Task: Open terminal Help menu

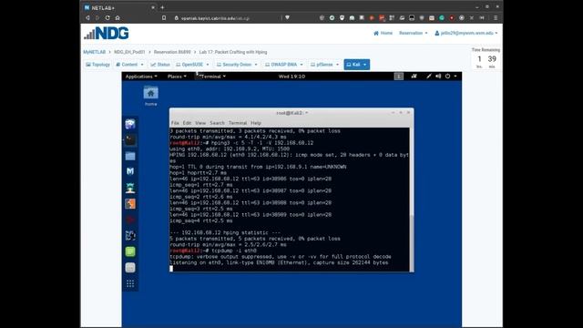Action: pyautogui.click(x=256, y=123)
